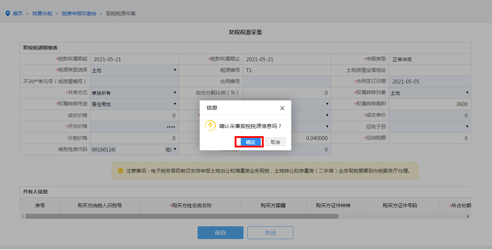Screen dimensions: 492x250
Task: Click the yellow question mark icon in the dialog
Action: 210,126
